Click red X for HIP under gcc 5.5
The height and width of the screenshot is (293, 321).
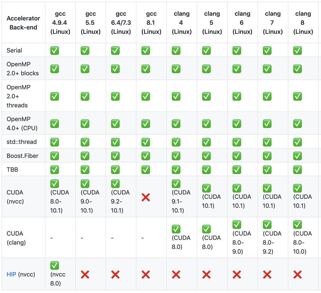pos(85,274)
